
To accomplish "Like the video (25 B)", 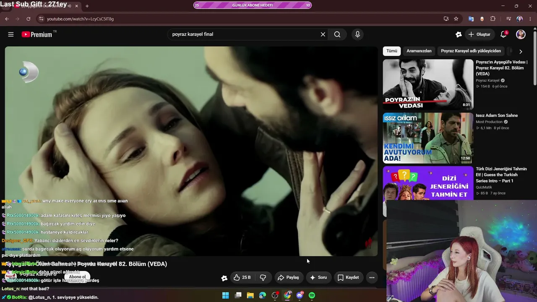I will (242, 278).
